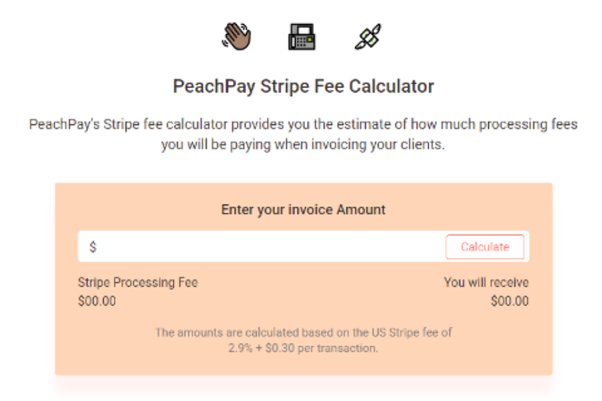
Task: Click the received amount $00.00 value
Action: [510, 301]
